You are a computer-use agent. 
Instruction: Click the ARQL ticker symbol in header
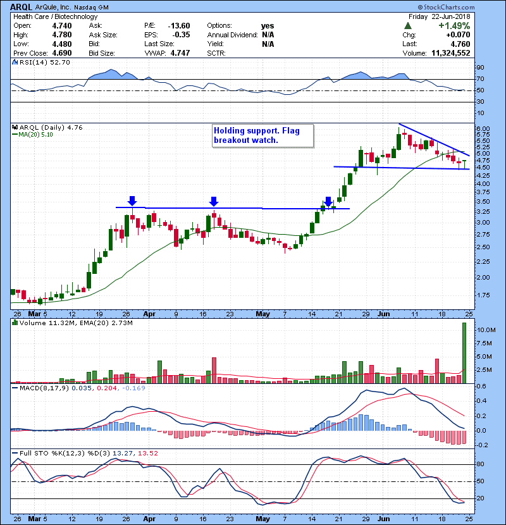point(21,7)
